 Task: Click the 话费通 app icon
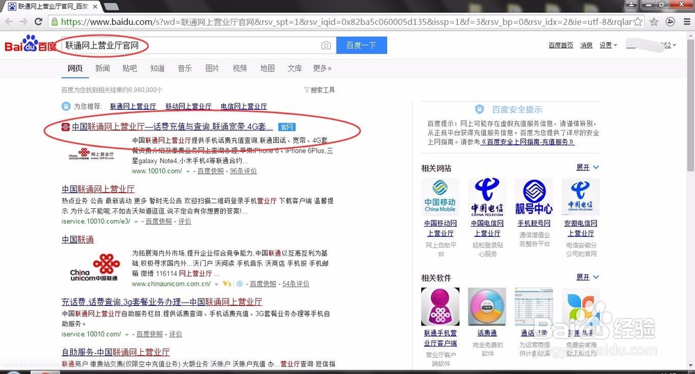[487, 306]
